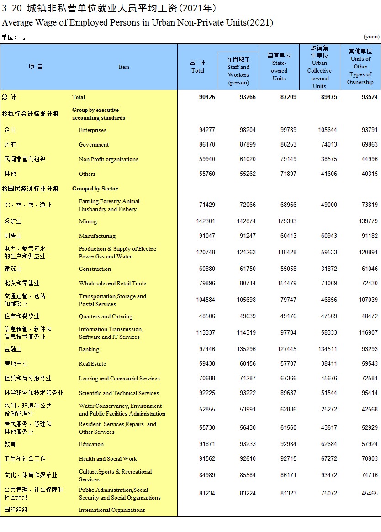Click the Item column header
Image resolution: width=381 pixels, height=532 pixels.
(124, 67)
